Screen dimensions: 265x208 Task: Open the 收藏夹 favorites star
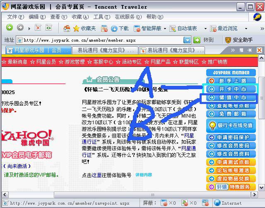pos(84,28)
